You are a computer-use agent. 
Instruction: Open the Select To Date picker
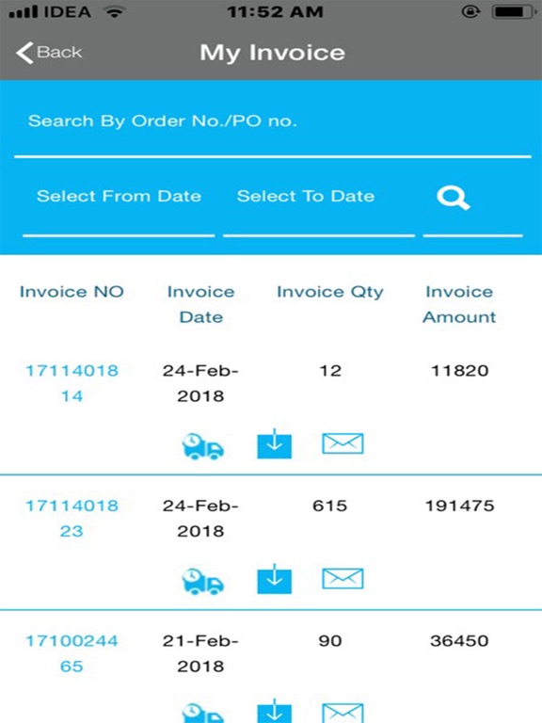coord(319,197)
